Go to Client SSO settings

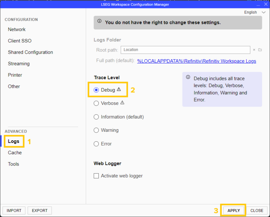point(20,41)
